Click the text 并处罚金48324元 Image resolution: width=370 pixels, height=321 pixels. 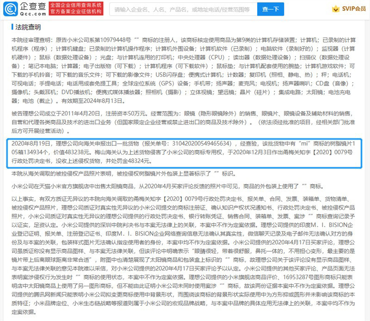[x=127, y=161]
